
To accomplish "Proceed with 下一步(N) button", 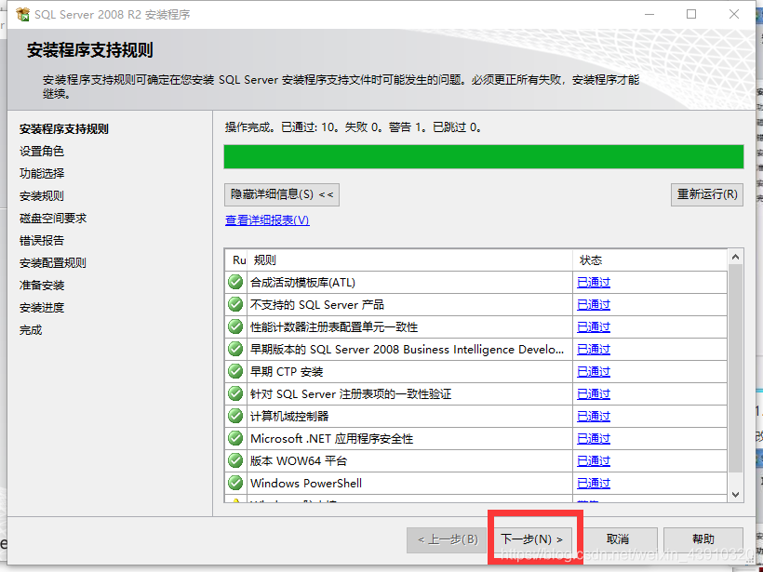I will [x=532, y=539].
